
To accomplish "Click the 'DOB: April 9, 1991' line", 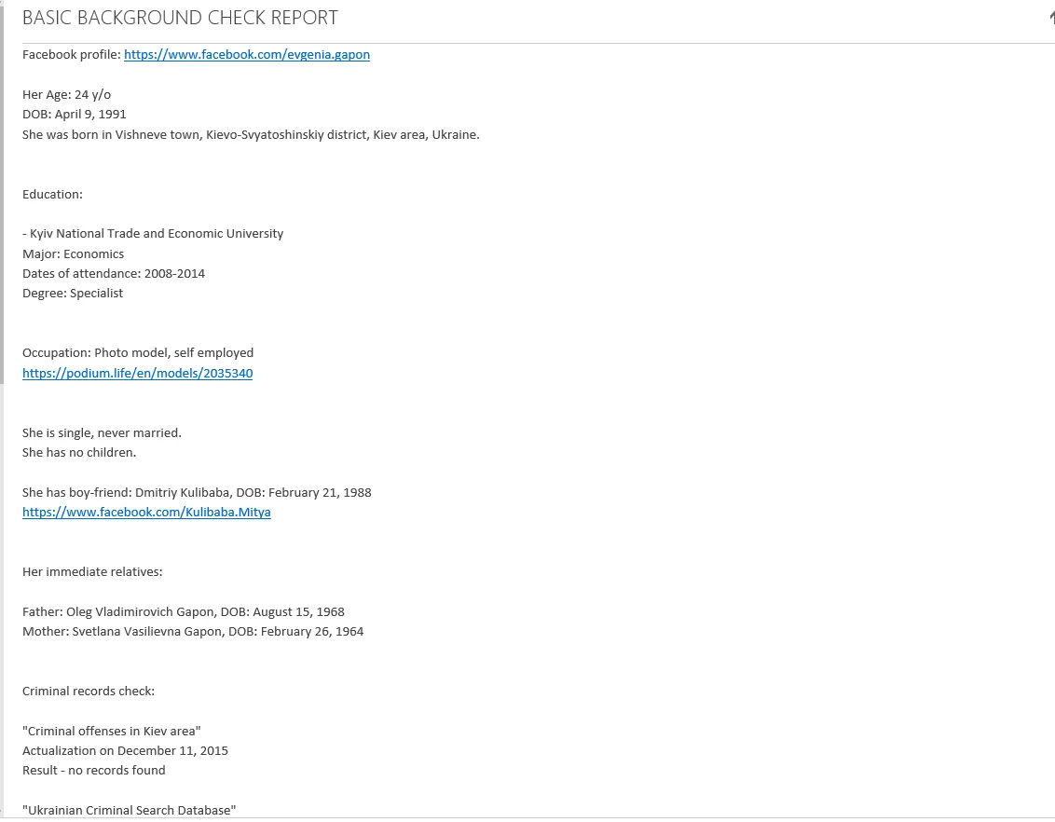I will [x=74, y=115].
